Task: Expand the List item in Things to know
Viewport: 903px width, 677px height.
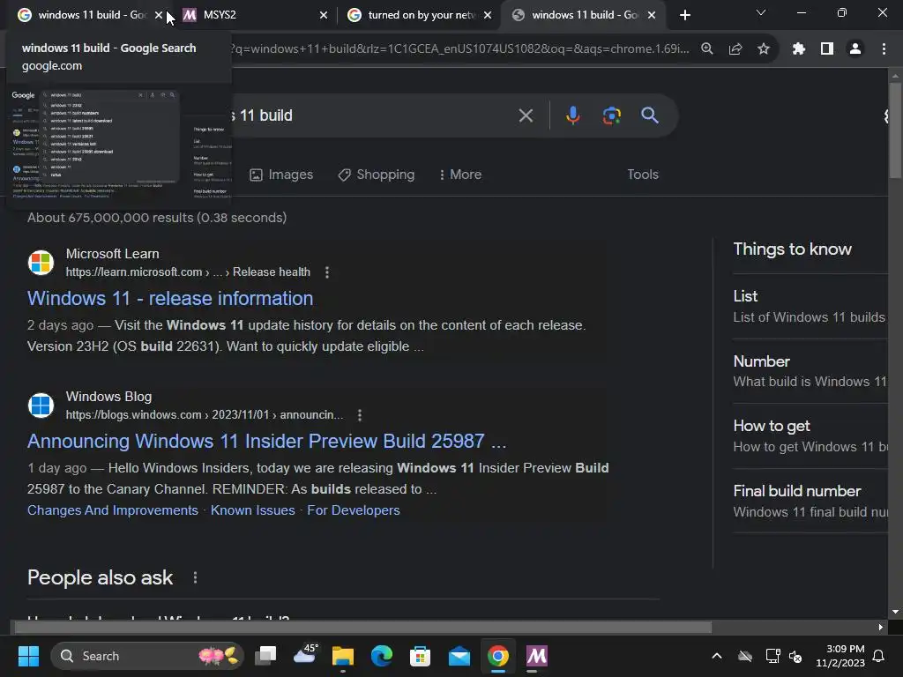Action: 810,307
